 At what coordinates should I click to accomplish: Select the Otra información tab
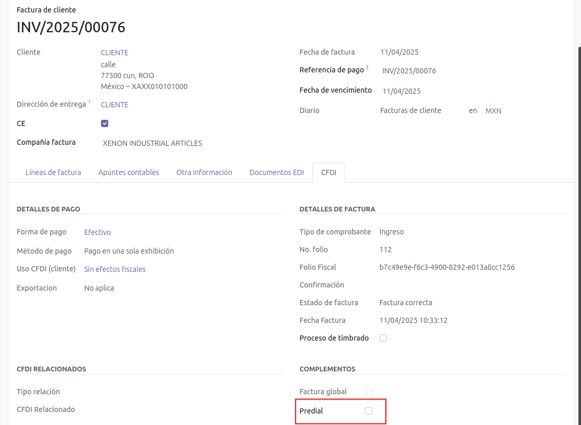[x=204, y=172]
